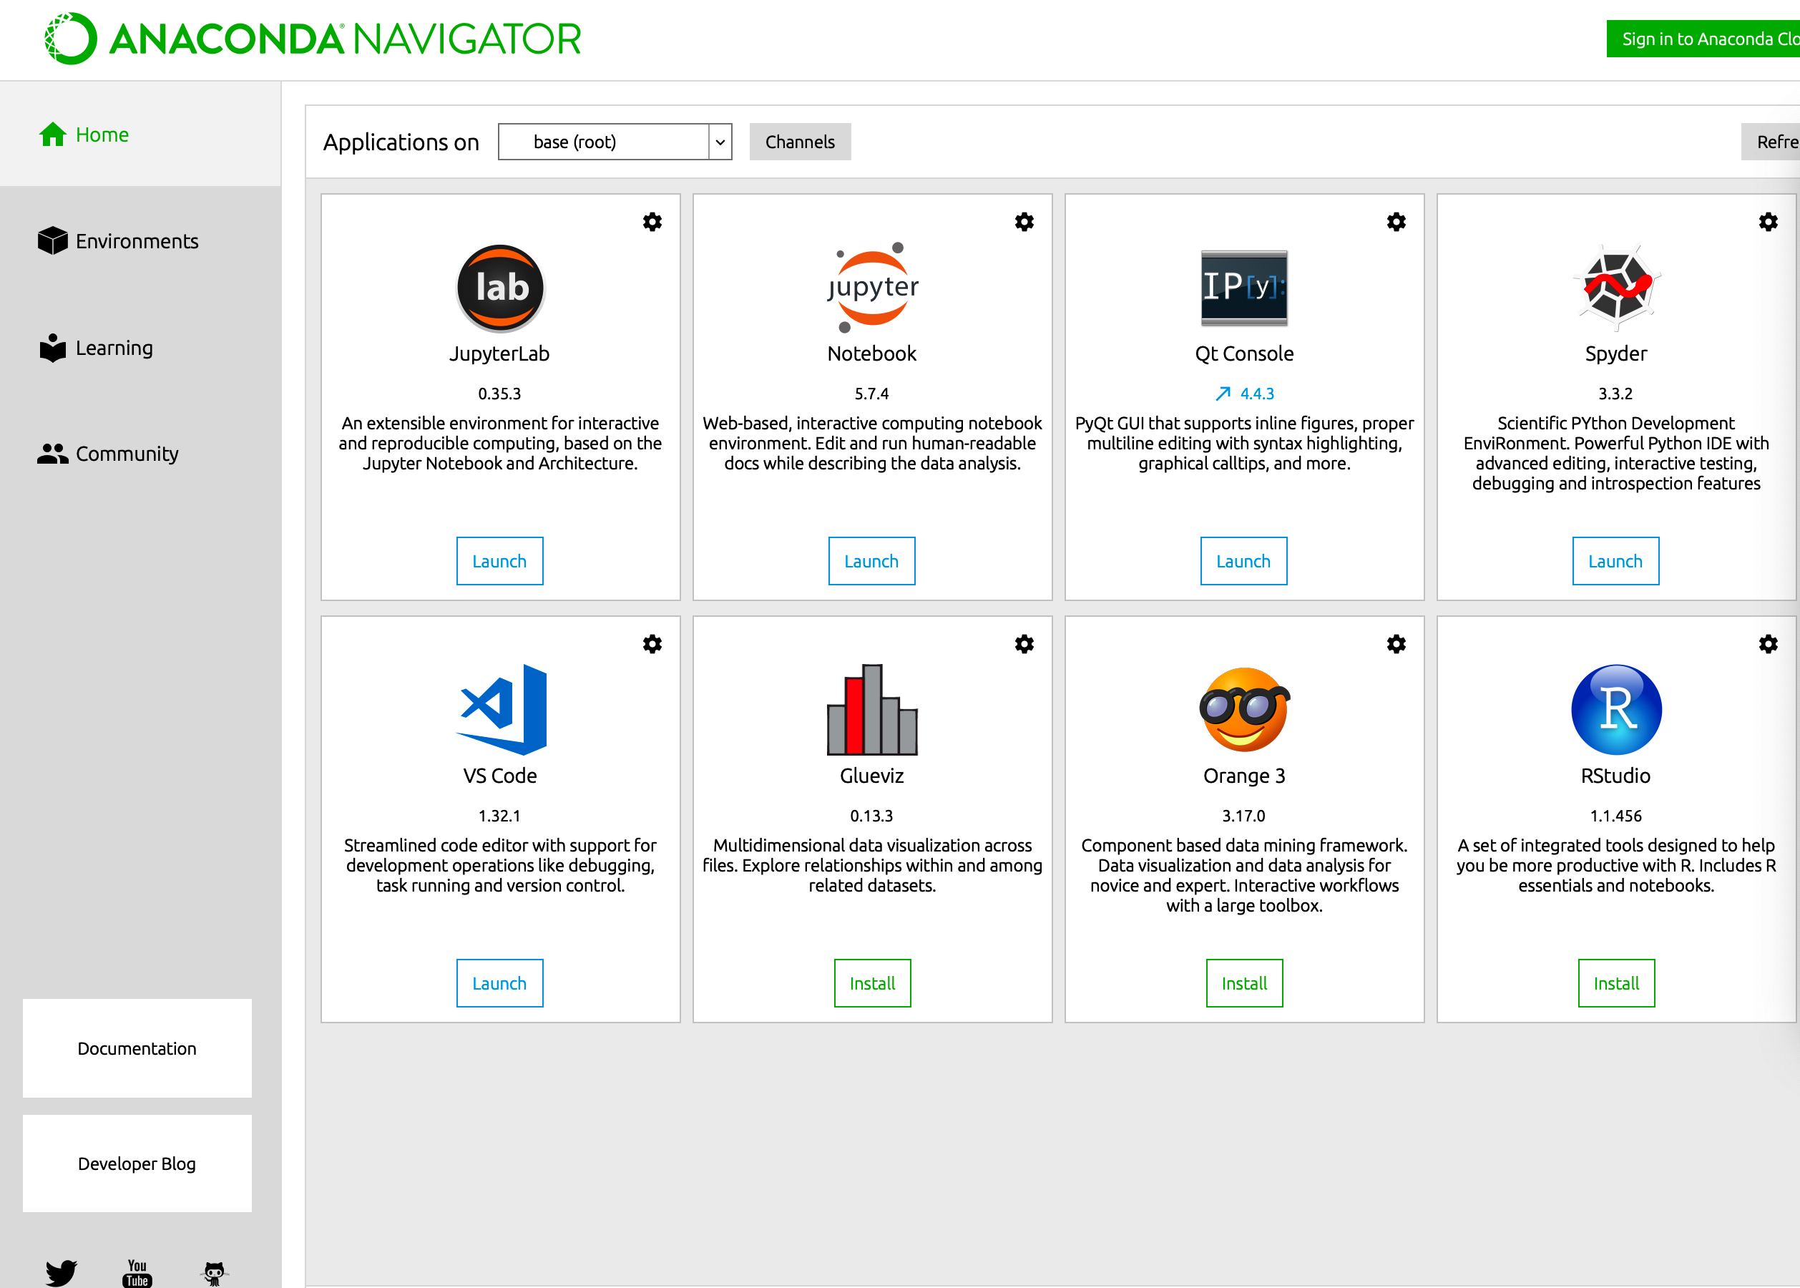Open the Spyder card settings gear
The image size is (1800, 1288).
(1768, 222)
